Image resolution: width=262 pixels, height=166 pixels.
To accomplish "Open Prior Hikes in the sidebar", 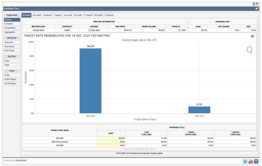I will [9, 51].
